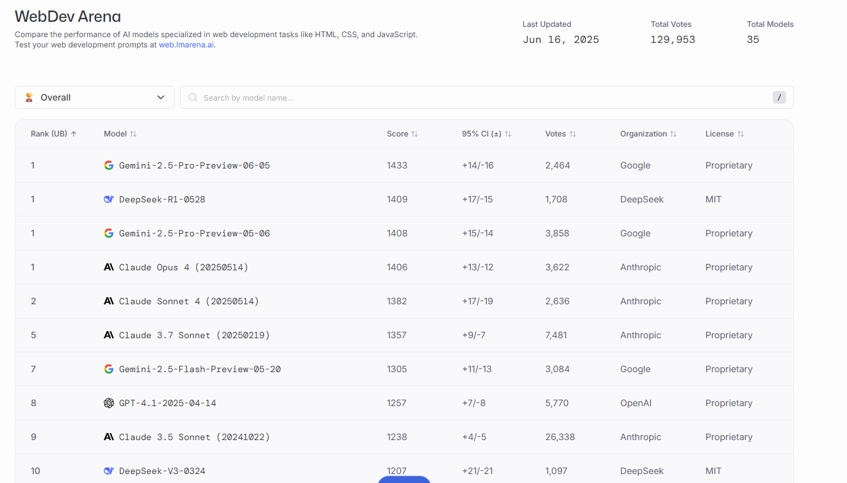The width and height of the screenshot is (847, 483).
Task: Select model name Claude 3.5 Sonnet (20241022)
Action: (x=195, y=437)
